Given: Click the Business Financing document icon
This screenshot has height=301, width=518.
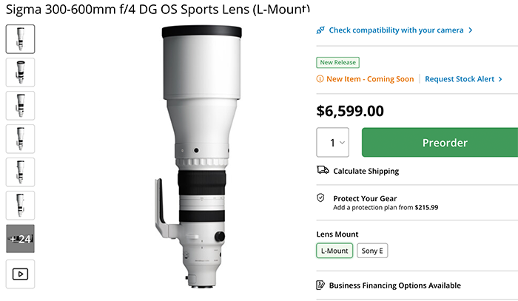Looking at the screenshot, I should (320, 285).
